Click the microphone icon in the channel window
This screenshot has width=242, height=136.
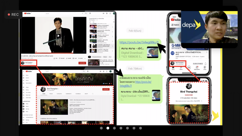click(x=88, y=71)
